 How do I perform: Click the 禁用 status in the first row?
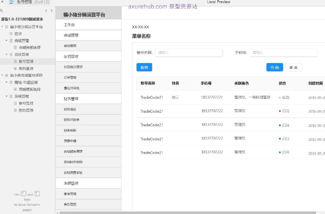284,97
